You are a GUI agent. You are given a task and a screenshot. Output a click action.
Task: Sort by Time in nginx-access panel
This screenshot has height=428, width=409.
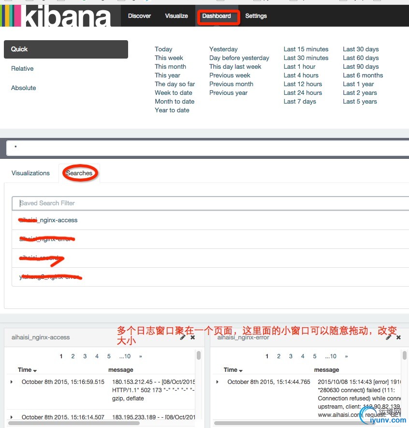pos(27,370)
